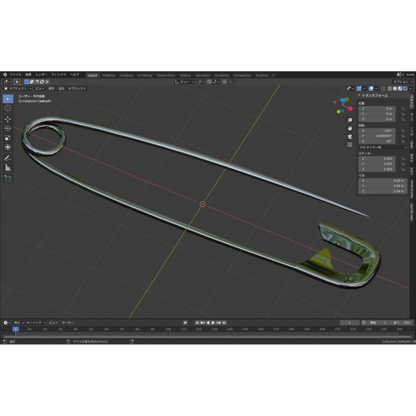Click the pan hand viewport icon
The image size is (416, 416).
pyautogui.click(x=350, y=128)
